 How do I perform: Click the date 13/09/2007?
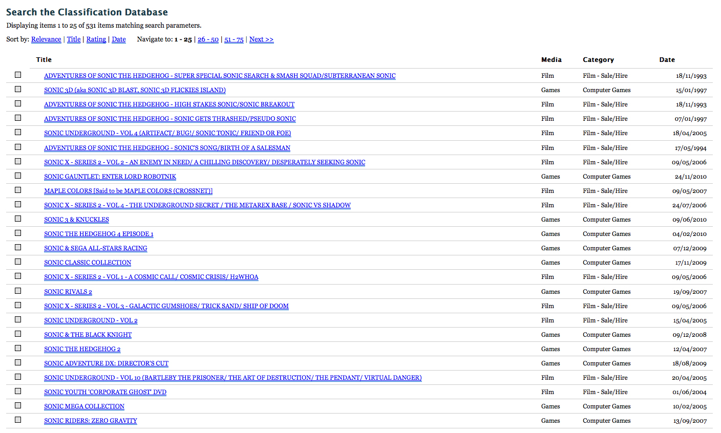pyautogui.click(x=690, y=421)
